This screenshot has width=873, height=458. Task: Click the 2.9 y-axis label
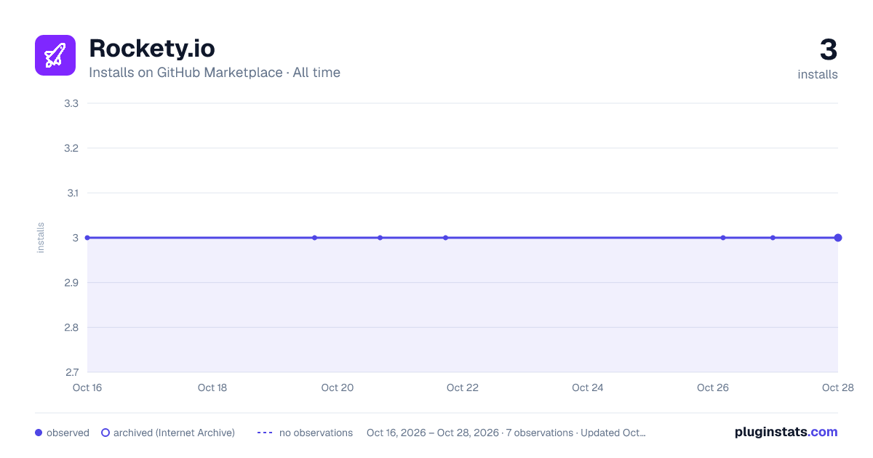click(x=71, y=283)
